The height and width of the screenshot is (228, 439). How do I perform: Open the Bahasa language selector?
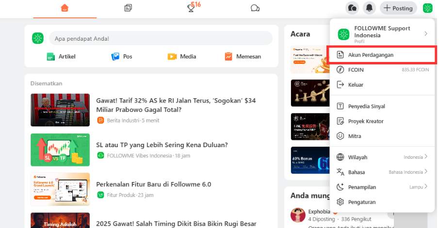coord(382,172)
